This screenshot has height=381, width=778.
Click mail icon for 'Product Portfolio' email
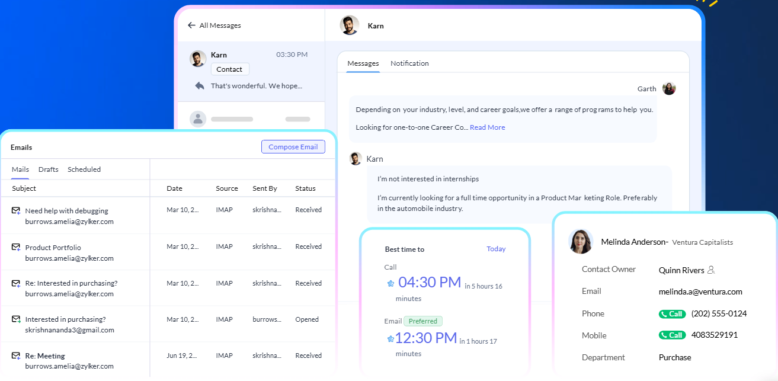16,247
